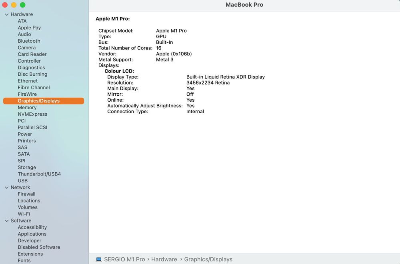Select ATA in the sidebar

point(22,21)
